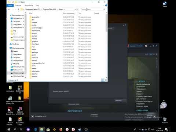Refresh the Steam folder in the address bar
Screen dimensions: 176x132
pos(77,9)
